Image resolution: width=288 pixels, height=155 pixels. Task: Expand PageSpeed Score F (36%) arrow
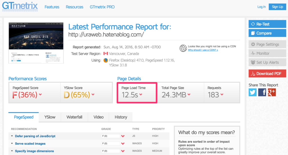[40, 95]
